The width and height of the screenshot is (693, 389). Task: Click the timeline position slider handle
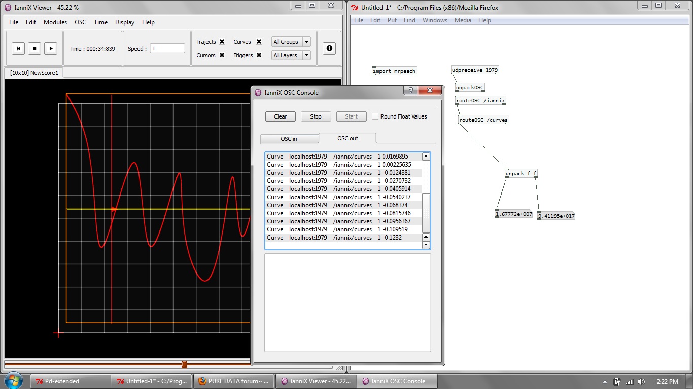click(x=184, y=364)
